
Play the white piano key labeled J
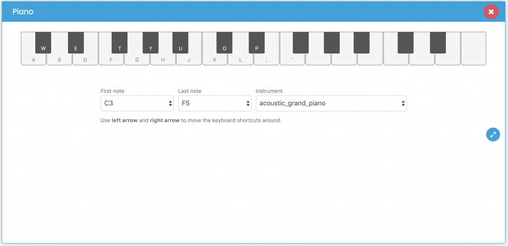[x=189, y=59]
